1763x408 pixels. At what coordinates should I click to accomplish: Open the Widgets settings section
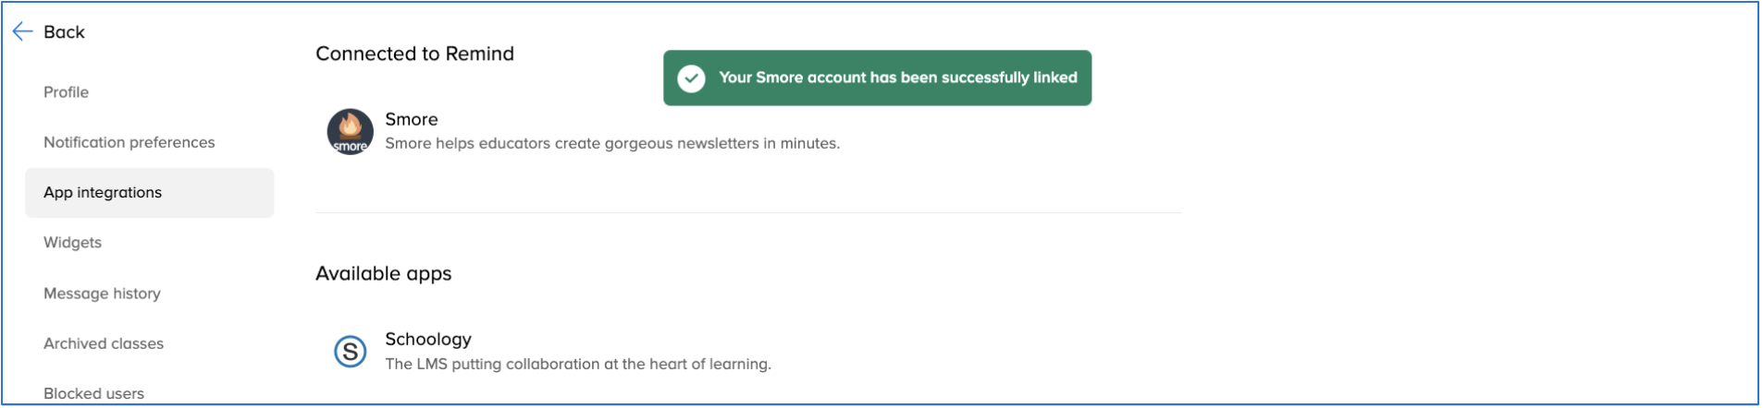tap(72, 243)
